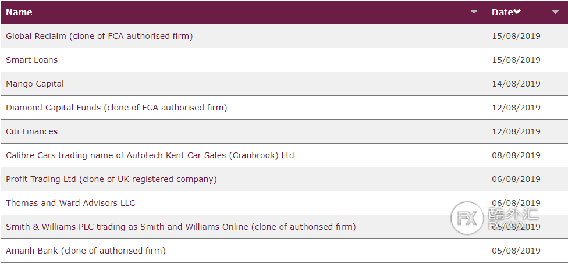Open the Calibre Cars Autotech Kent entry
The width and height of the screenshot is (568, 264).
coord(150,155)
